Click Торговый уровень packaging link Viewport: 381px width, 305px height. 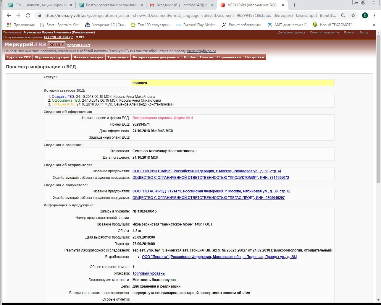(x=148, y=273)
